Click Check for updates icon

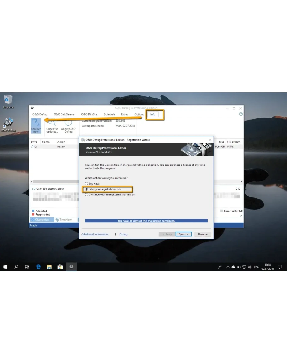(52, 126)
